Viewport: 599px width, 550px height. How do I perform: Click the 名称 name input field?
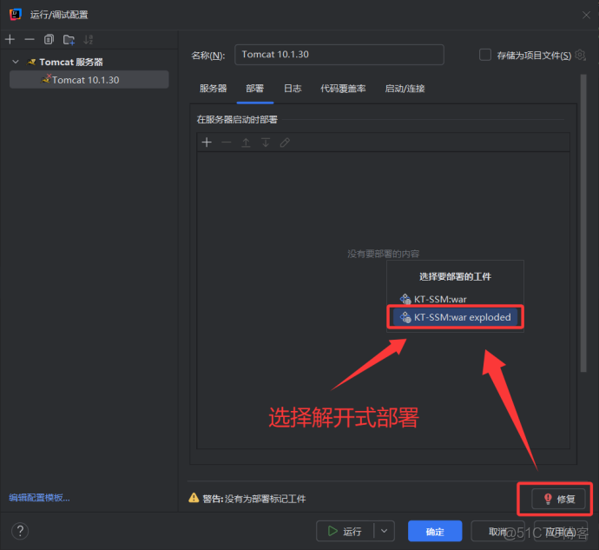point(339,55)
